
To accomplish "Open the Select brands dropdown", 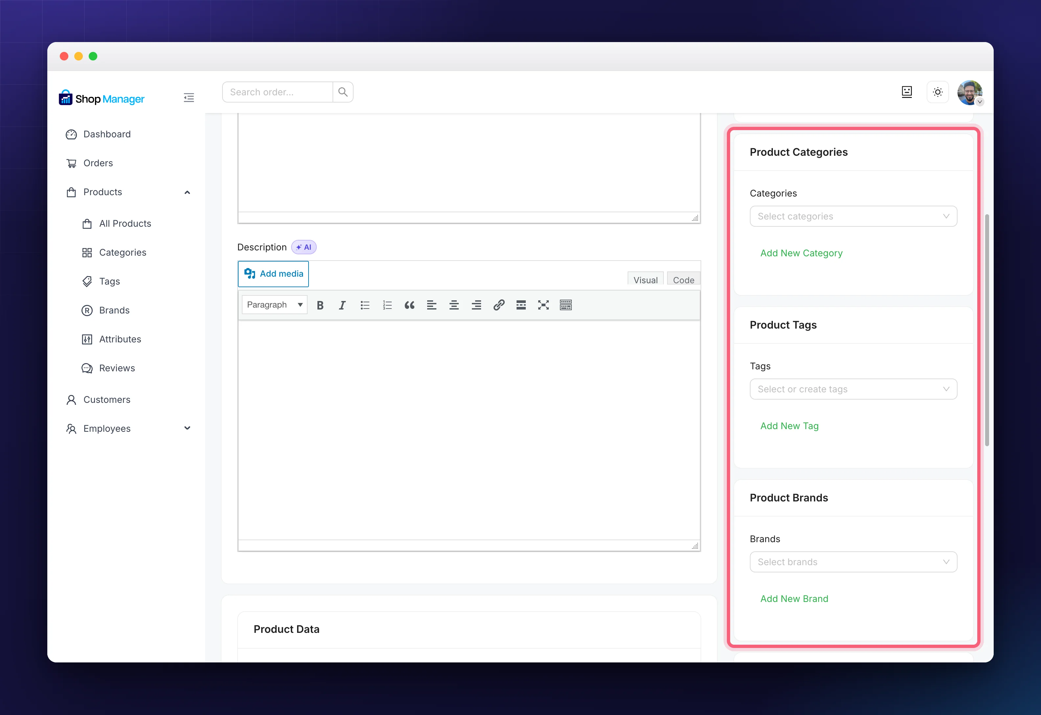I will pos(853,562).
